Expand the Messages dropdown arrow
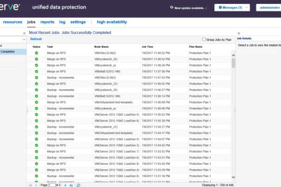This screenshot has width=281, height=187. [x=246, y=8]
